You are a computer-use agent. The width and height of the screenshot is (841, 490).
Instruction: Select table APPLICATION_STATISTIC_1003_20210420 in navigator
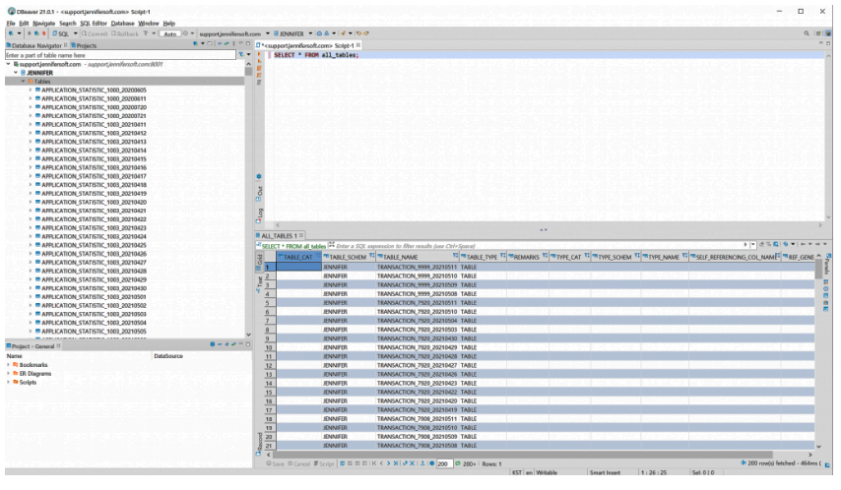pyautogui.click(x=94, y=202)
